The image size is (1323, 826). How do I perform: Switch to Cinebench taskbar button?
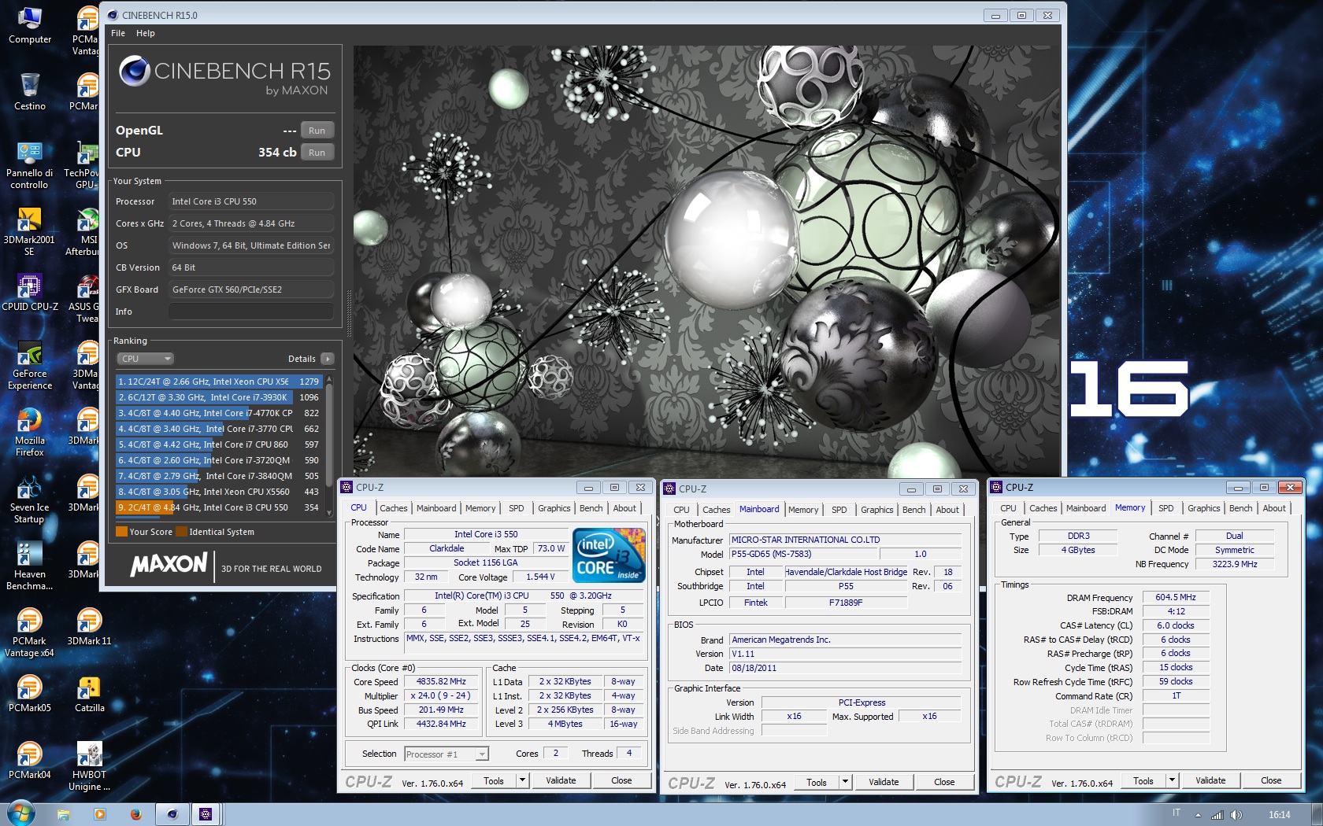[172, 814]
